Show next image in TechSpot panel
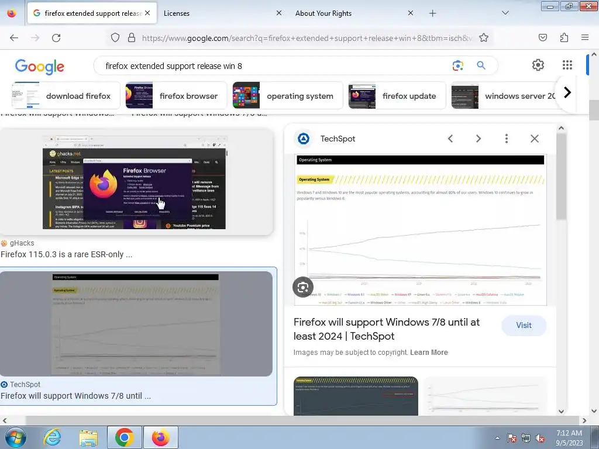Viewport: 599px width, 449px height. [478, 139]
